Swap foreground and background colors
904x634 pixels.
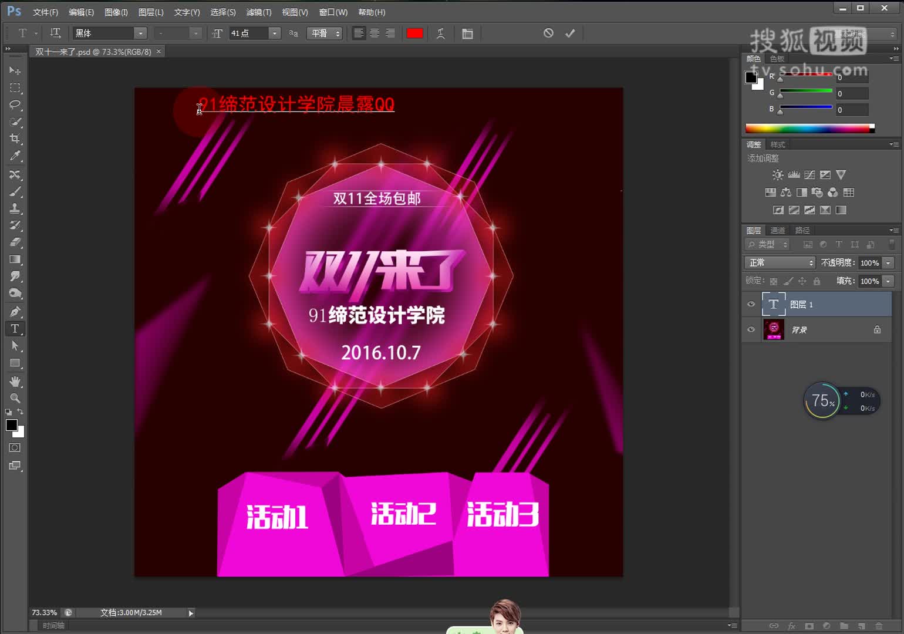(20, 412)
